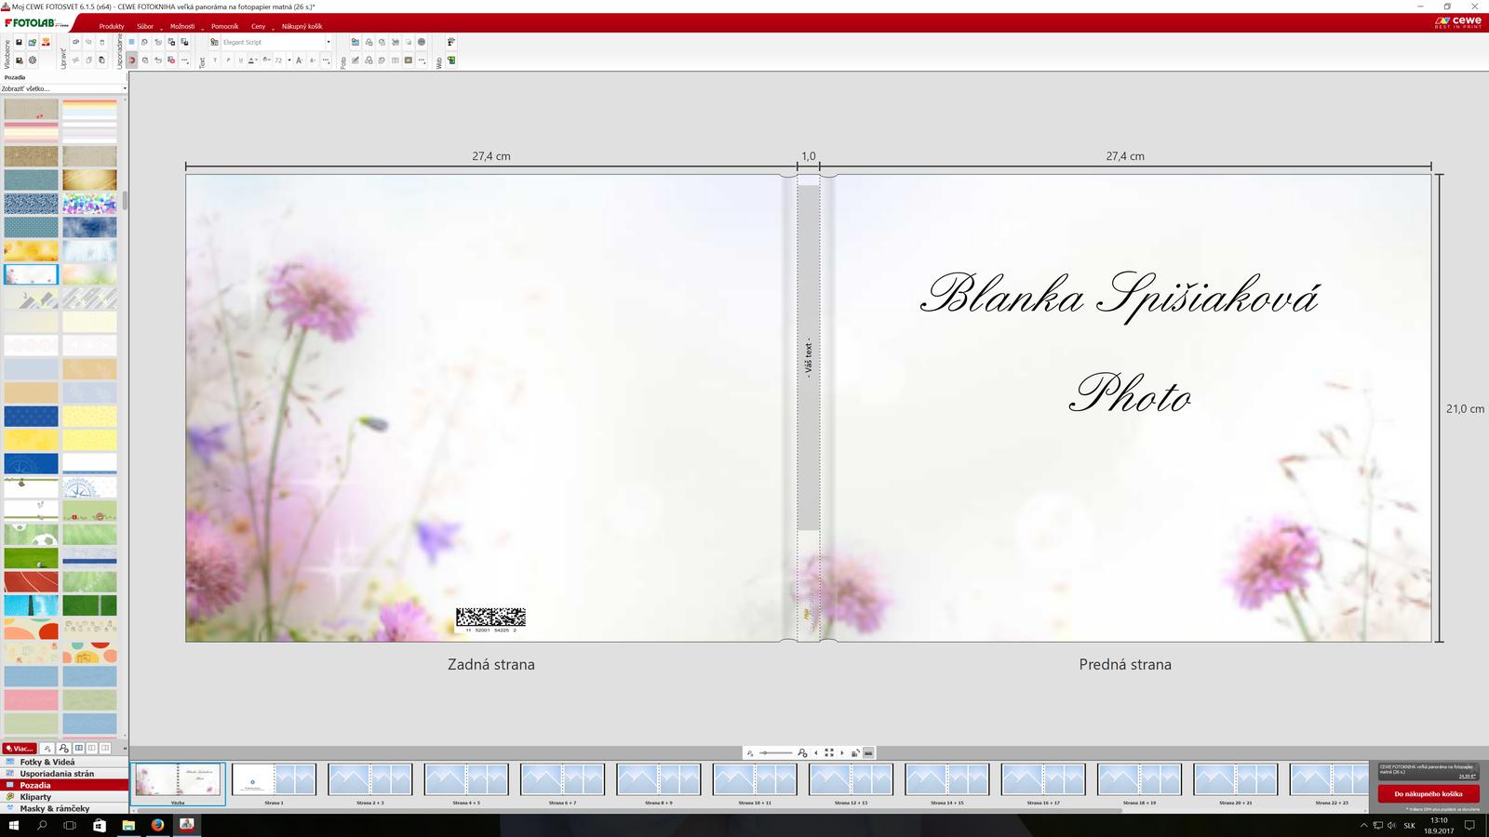Open settings via the gear icon
This screenshot has height=837, width=1489.
point(33,60)
